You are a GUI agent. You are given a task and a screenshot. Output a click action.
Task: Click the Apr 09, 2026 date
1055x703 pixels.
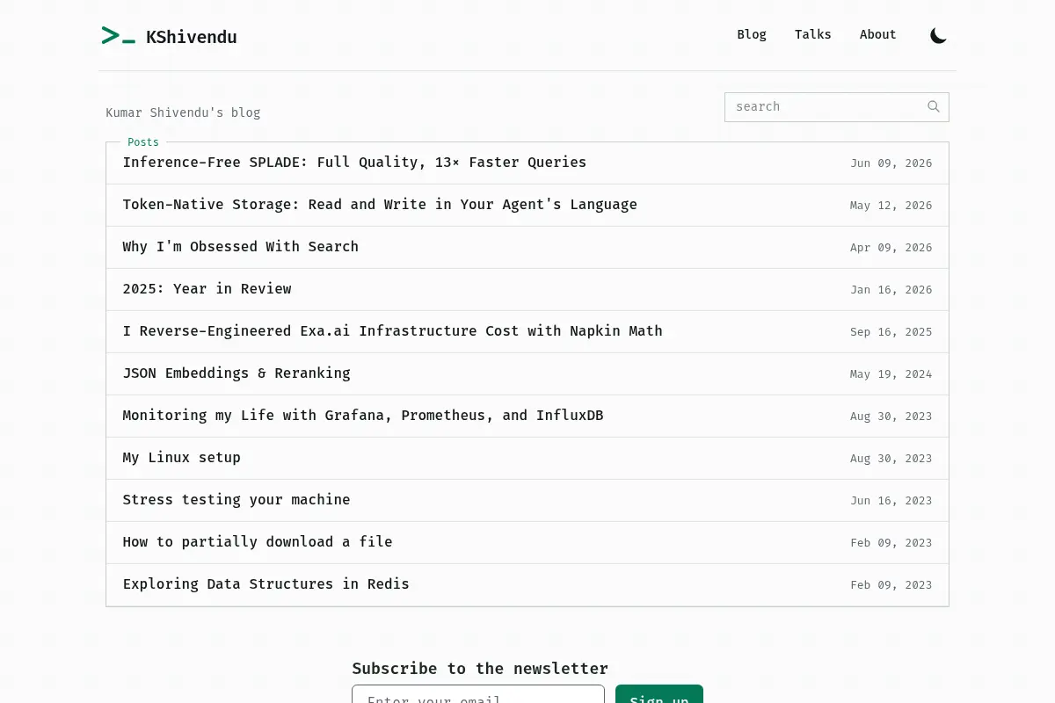point(891,248)
